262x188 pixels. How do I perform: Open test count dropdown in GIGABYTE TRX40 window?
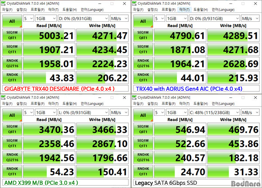(28, 18)
